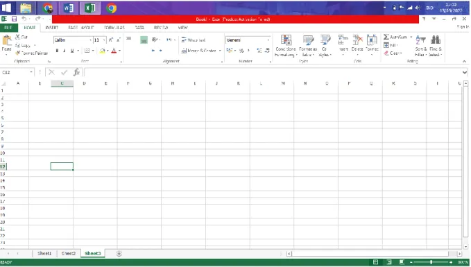Click the Insert Function fx icon
This screenshot has height=267, width=471.
76,72
